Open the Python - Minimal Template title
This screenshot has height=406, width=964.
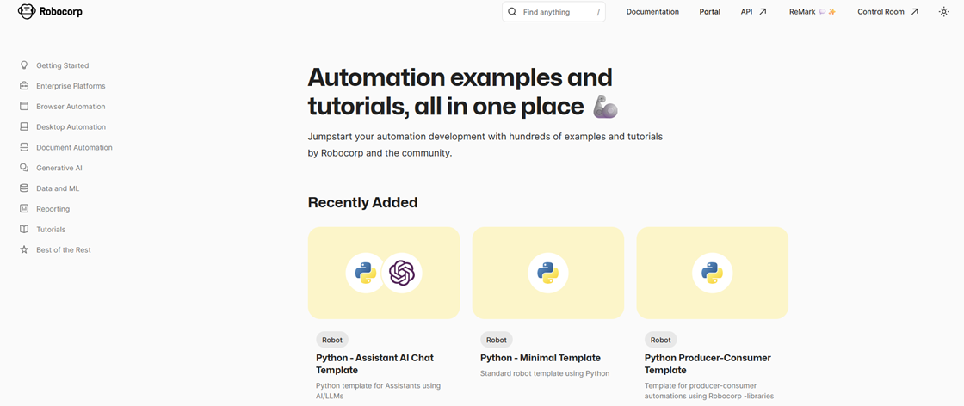pos(541,358)
